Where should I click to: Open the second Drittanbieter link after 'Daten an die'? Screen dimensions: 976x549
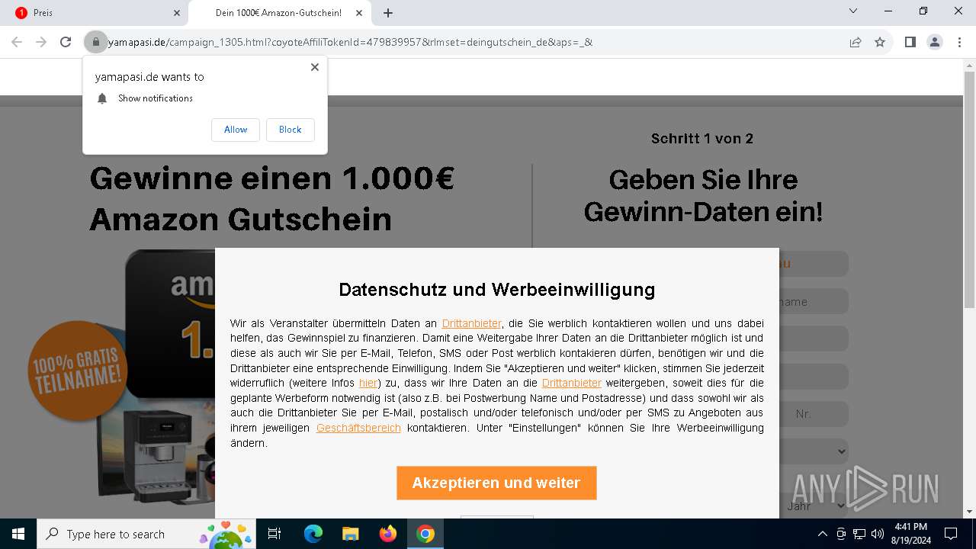click(x=572, y=383)
